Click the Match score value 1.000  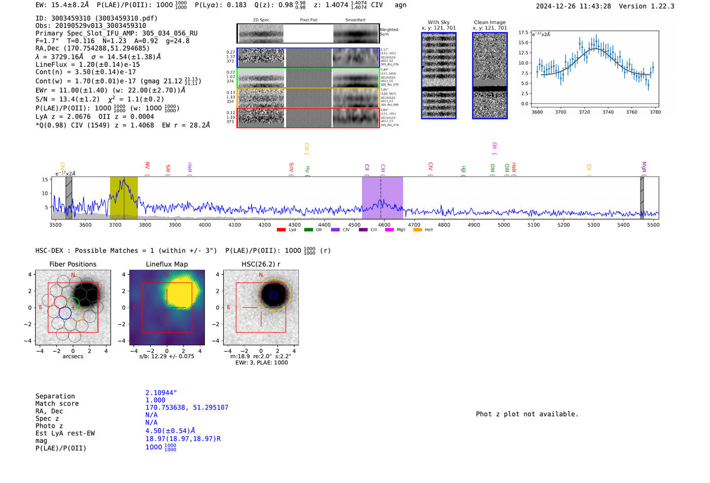coord(155,400)
